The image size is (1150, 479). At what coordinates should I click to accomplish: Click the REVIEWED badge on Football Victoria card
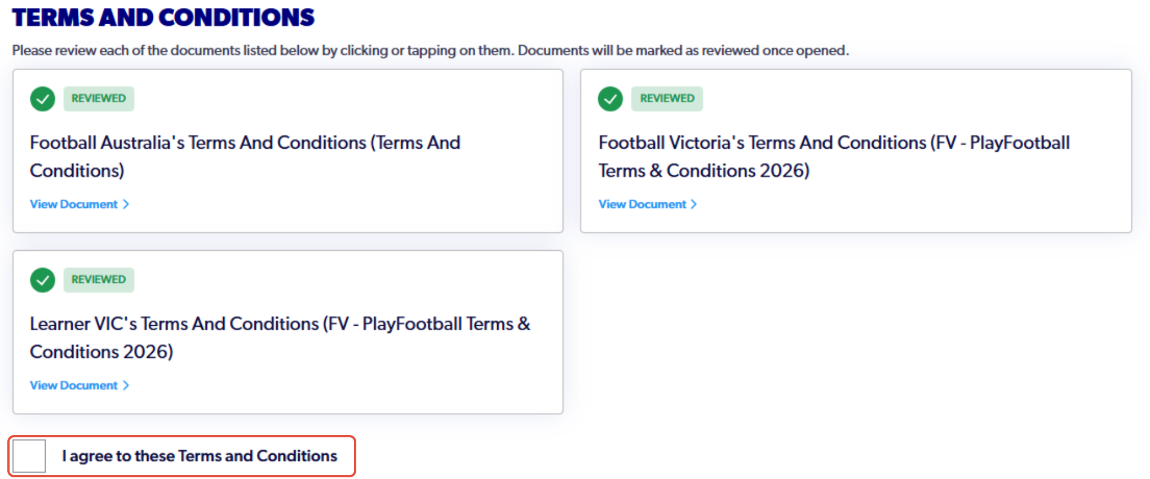pyautogui.click(x=667, y=99)
